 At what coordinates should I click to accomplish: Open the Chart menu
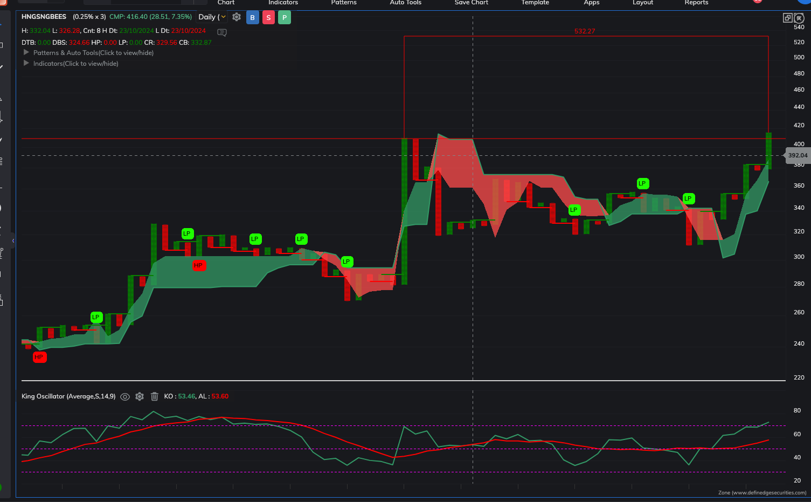[226, 3]
